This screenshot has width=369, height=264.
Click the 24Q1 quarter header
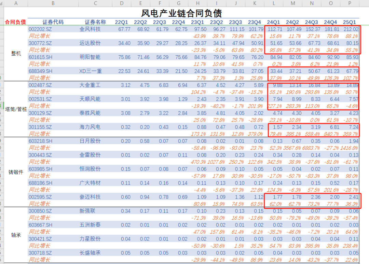273,22
